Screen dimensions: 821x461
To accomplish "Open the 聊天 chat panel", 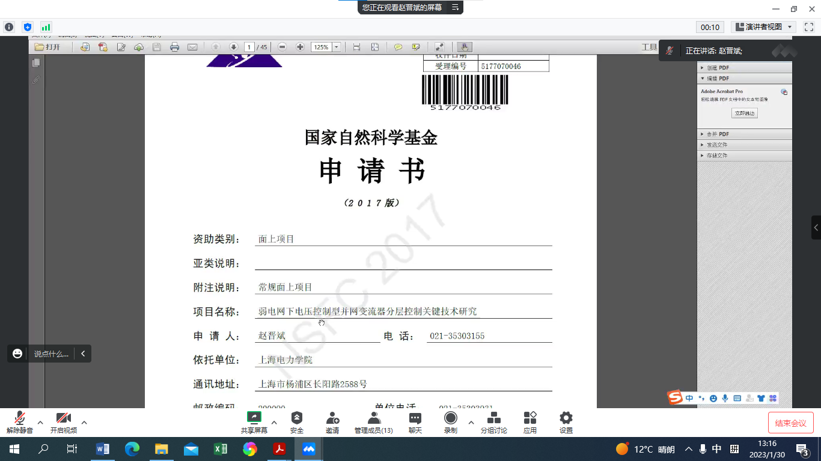I will pos(415,423).
